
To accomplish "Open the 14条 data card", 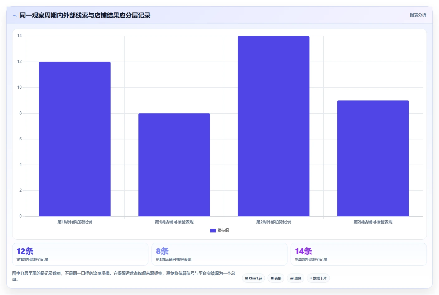I will click(359, 254).
